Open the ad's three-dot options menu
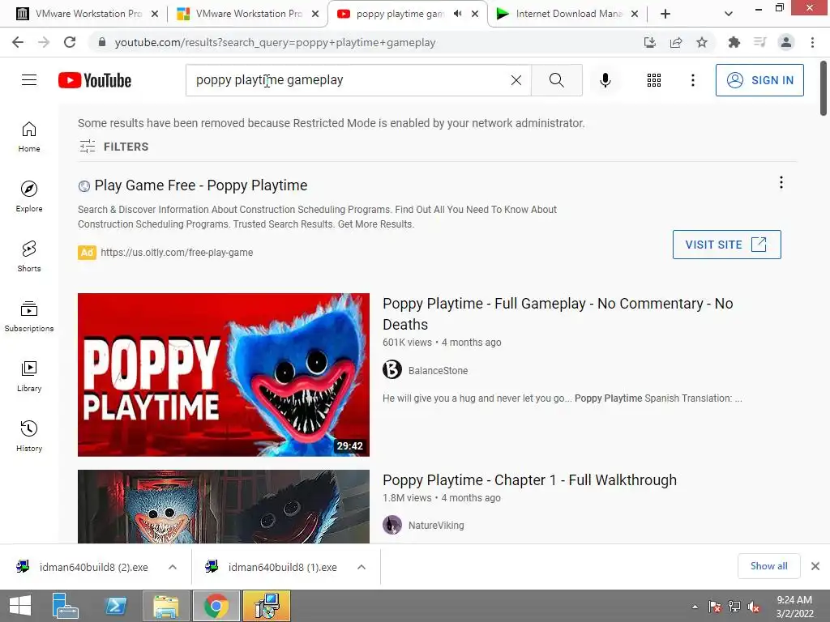The height and width of the screenshot is (622, 830). [x=781, y=182]
